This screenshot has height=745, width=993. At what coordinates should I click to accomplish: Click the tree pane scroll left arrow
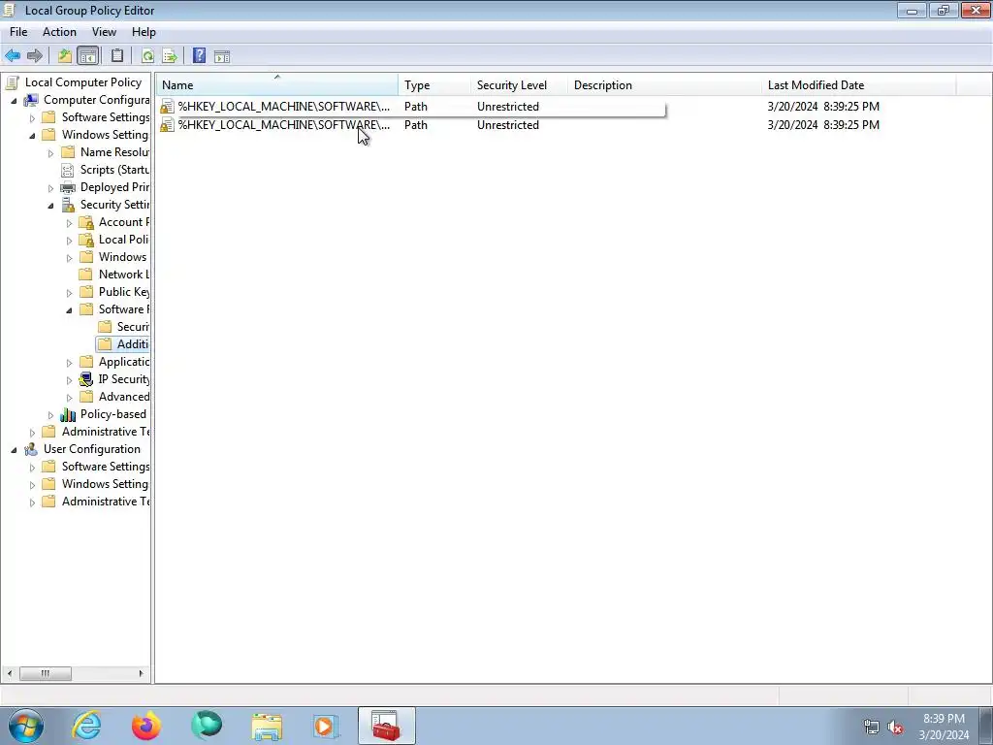[x=10, y=673]
